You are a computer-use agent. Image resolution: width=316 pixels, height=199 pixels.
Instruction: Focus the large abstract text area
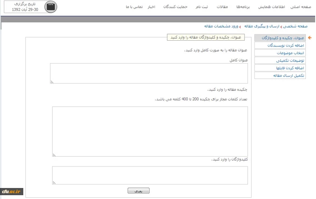[x=150, y=131]
